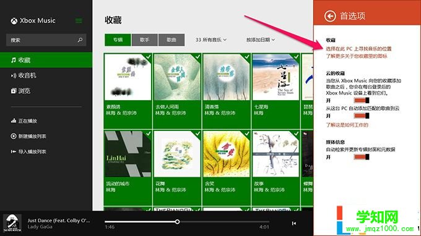Click the 1:46 elapsed time
Screen dimensions: 421x236
click(110, 227)
